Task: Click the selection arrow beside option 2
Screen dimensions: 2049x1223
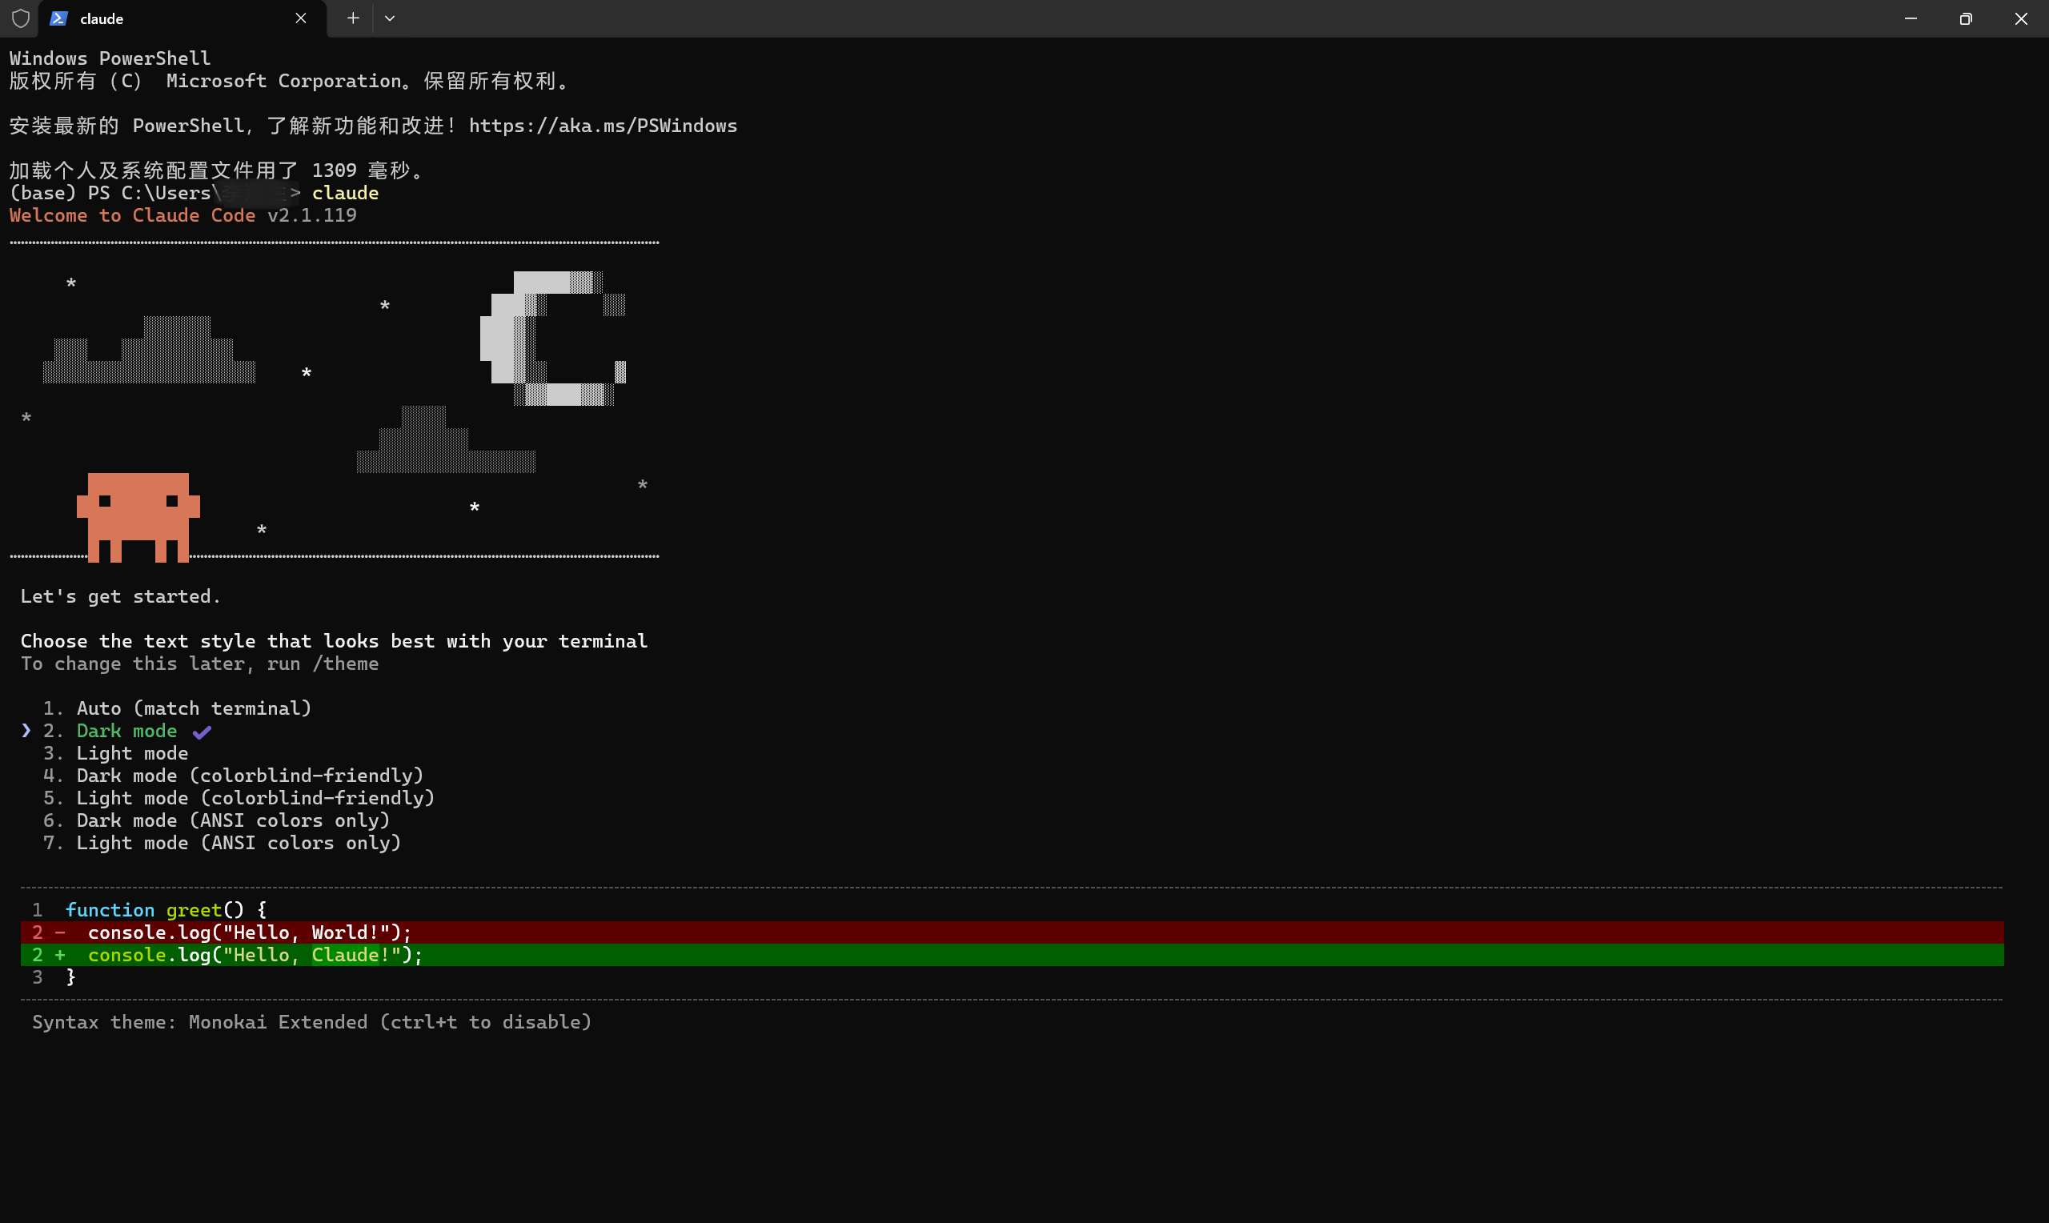Action: pos(26,731)
